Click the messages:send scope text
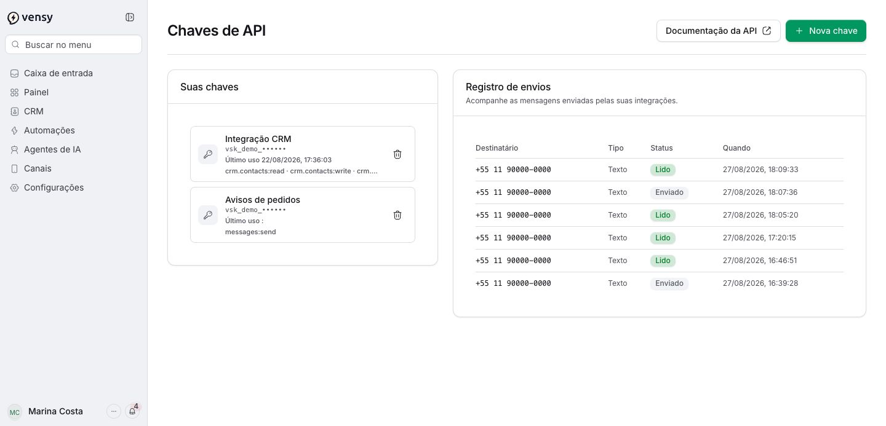 coord(250,232)
